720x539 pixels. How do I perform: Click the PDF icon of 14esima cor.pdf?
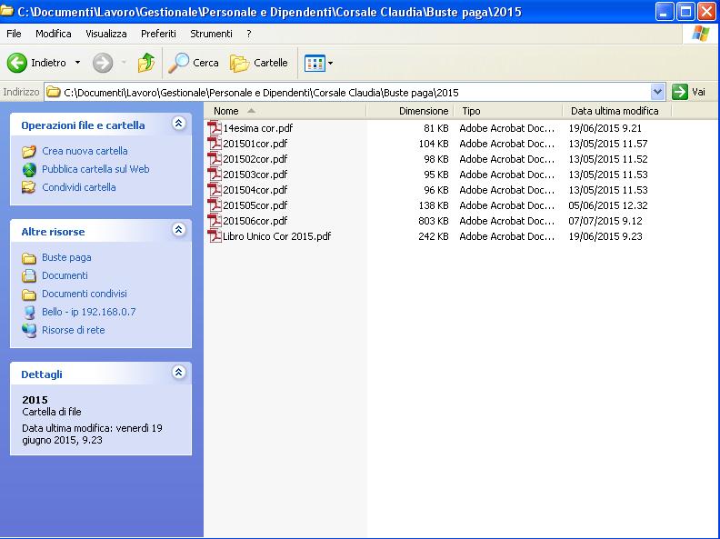[215, 128]
